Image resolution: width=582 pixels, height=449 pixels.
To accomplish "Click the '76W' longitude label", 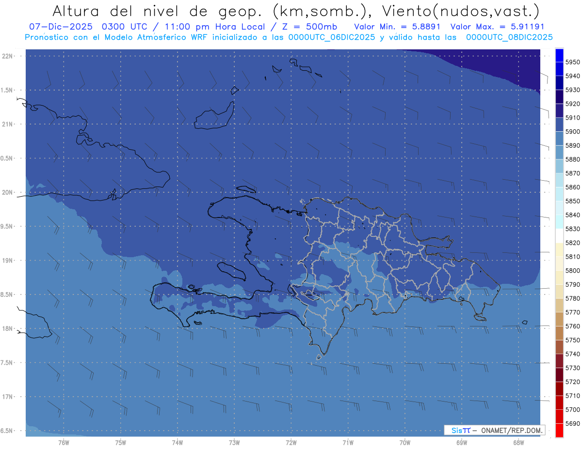I will click(x=64, y=443).
